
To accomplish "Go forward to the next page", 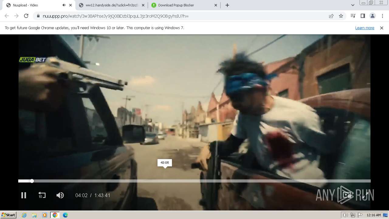I will (16, 16).
